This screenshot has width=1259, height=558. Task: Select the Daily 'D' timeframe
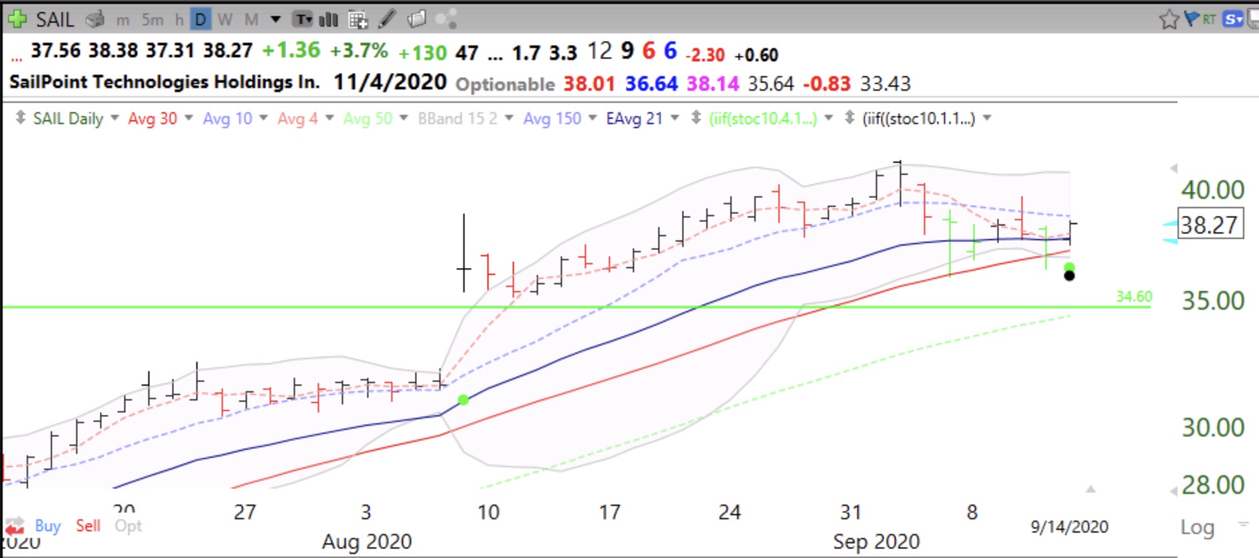tap(200, 19)
